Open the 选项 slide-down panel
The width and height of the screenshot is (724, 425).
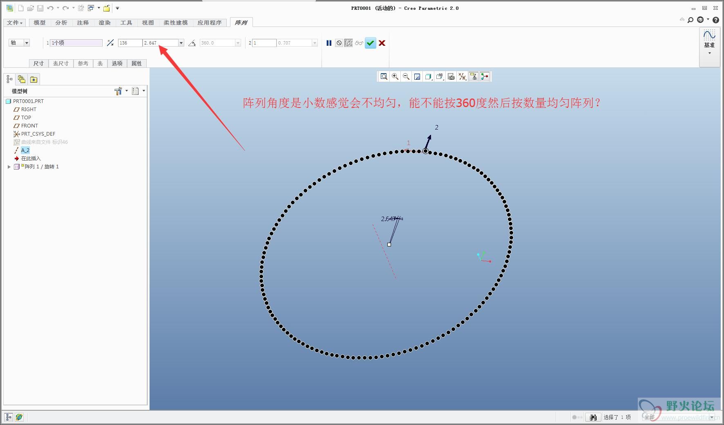pyautogui.click(x=117, y=63)
